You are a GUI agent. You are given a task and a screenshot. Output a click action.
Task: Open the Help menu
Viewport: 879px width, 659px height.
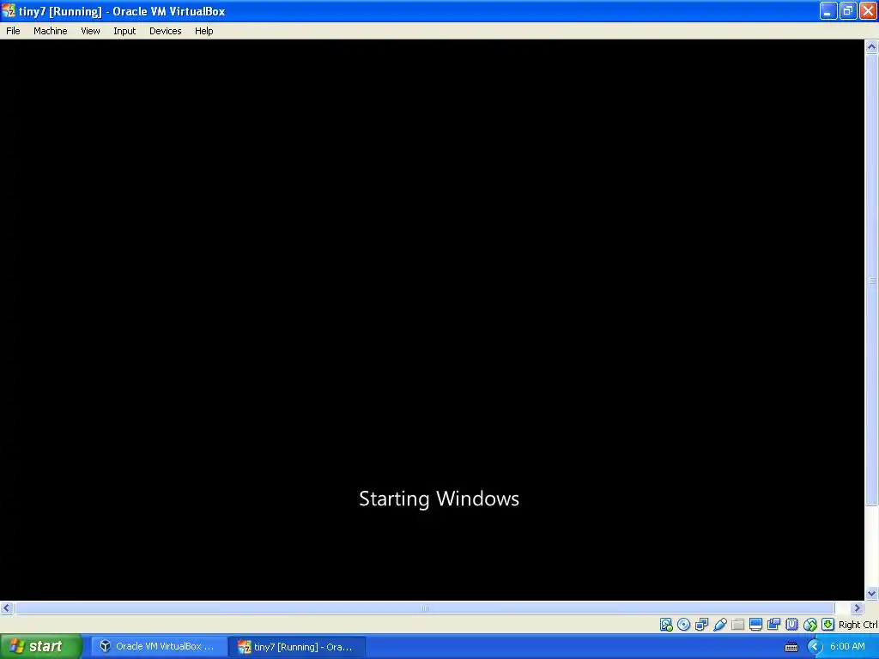click(204, 31)
